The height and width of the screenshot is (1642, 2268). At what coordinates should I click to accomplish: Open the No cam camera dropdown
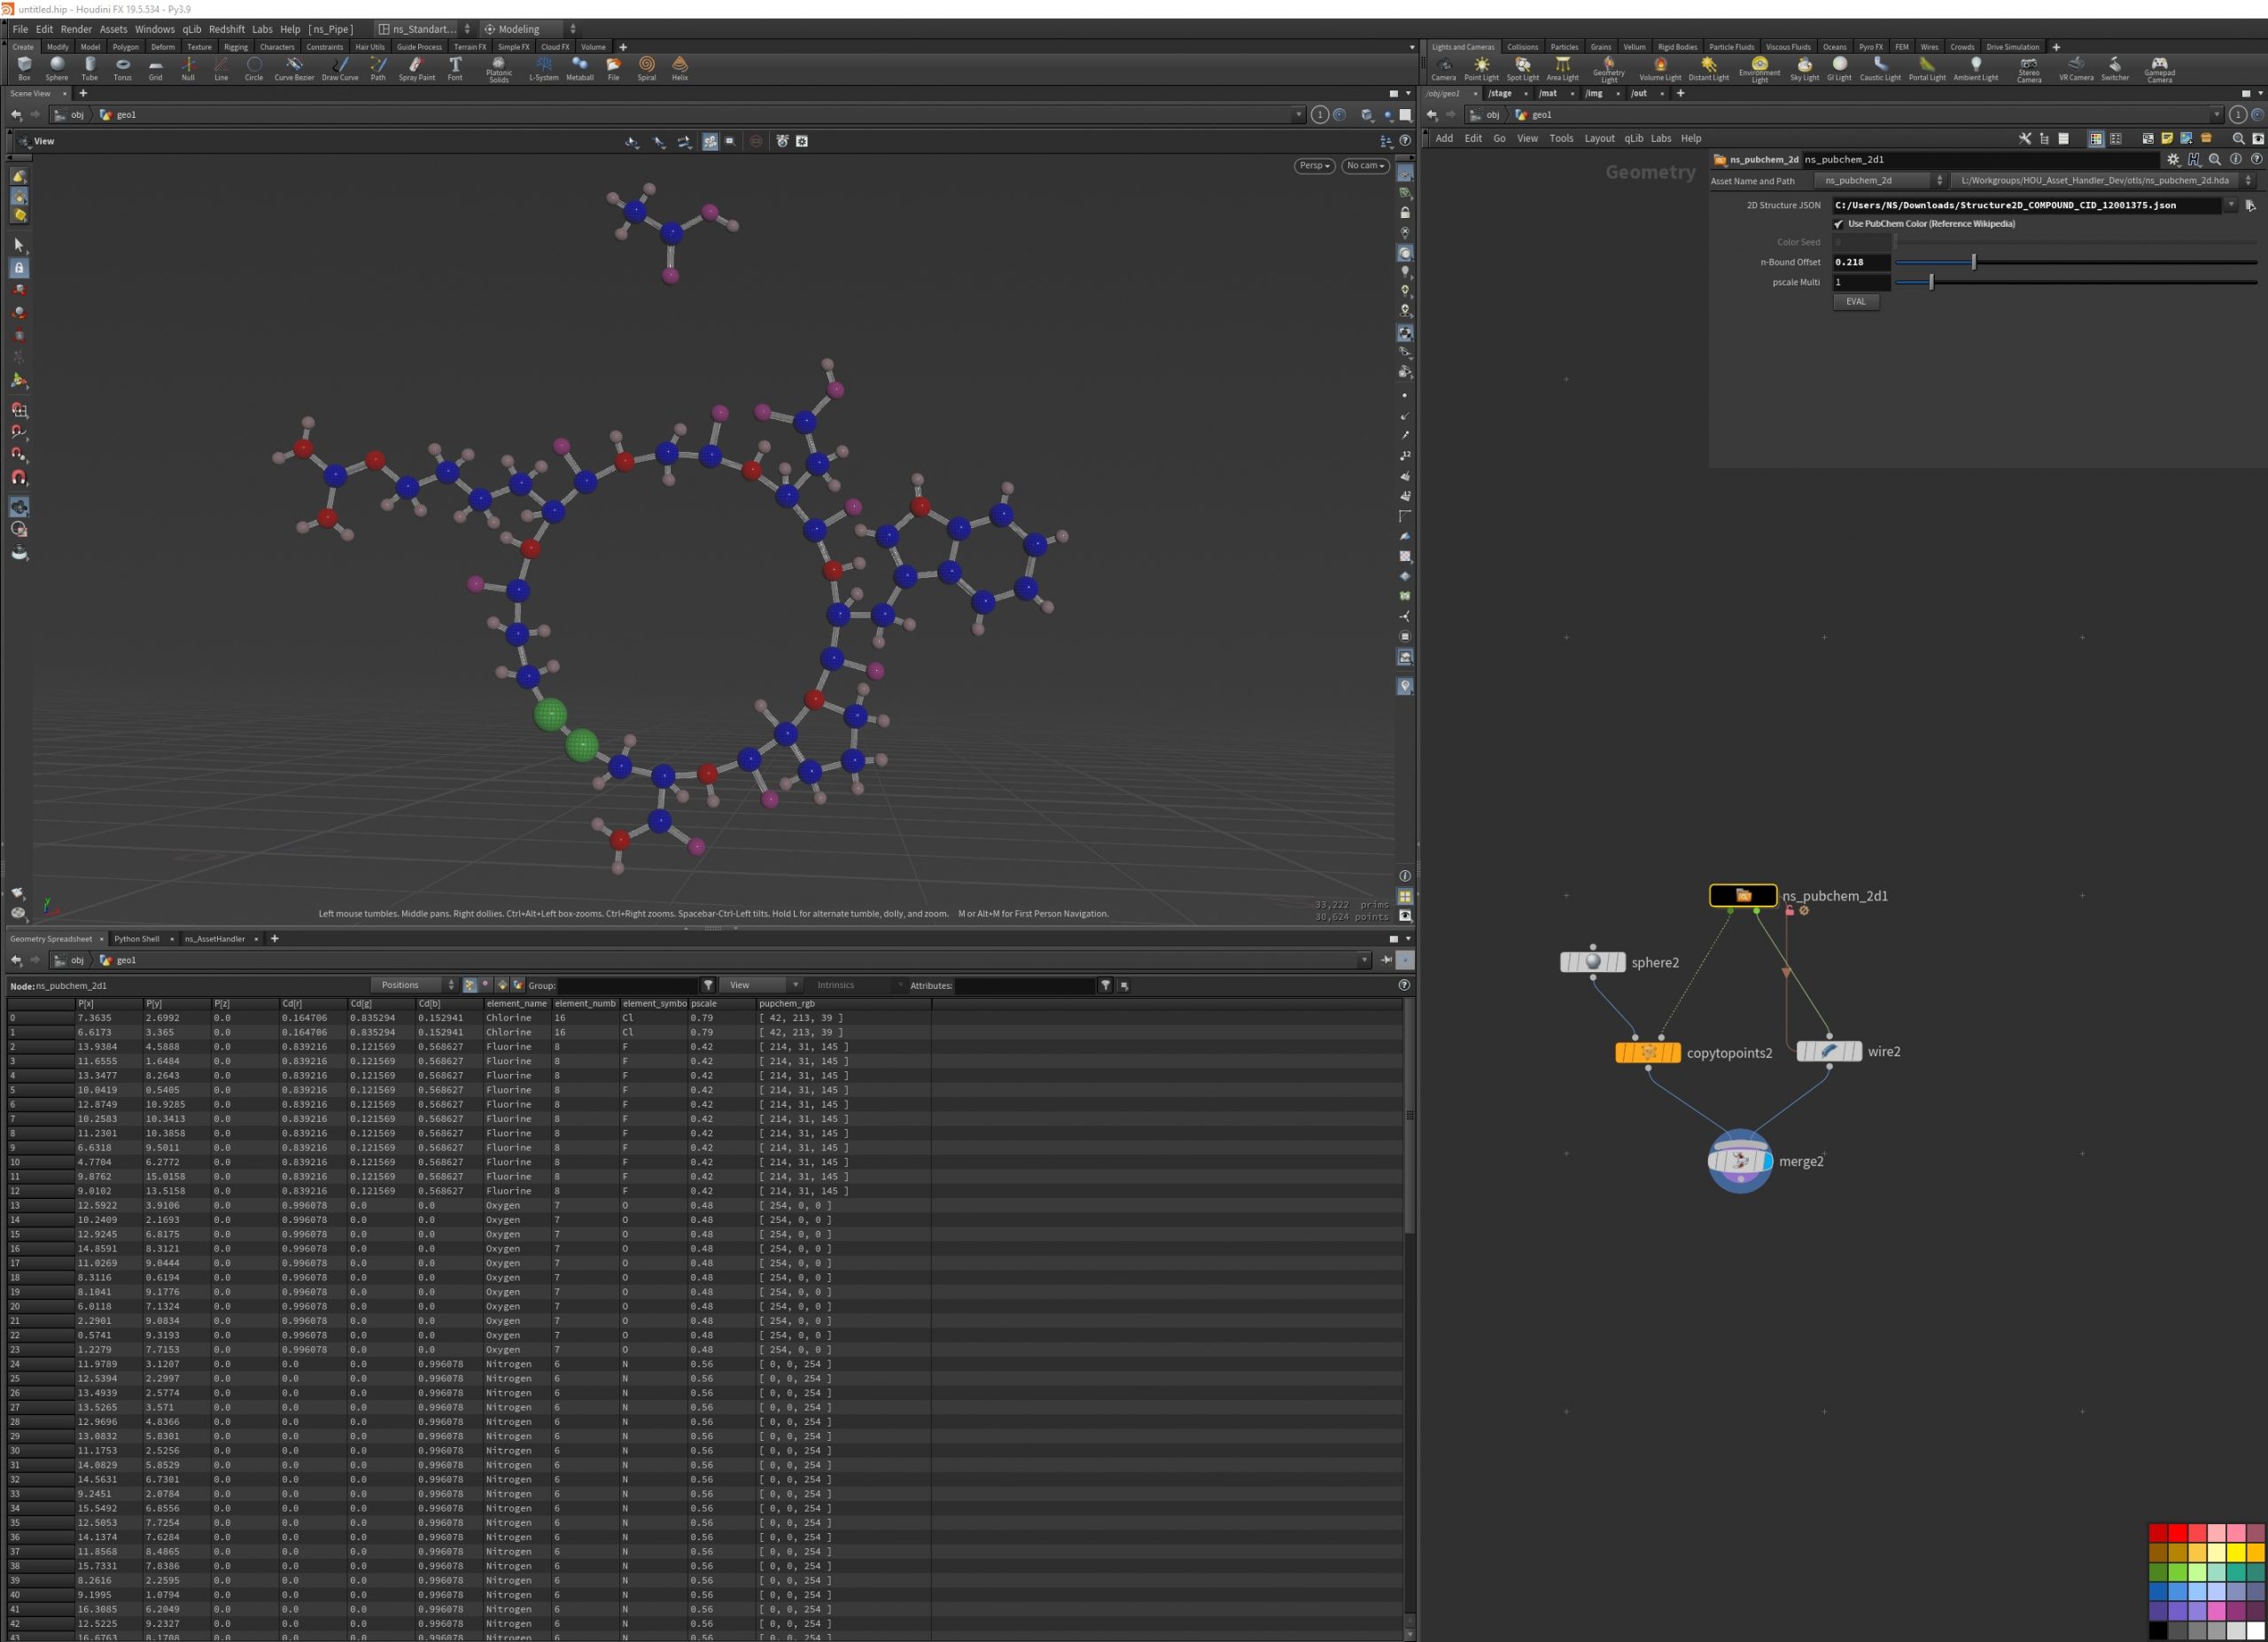pyautogui.click(x=1365, y=166)
